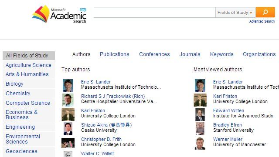Select All Fields of Study category
Image resolution: width=279 pixels, height=157 pixels.
point(29,56)
